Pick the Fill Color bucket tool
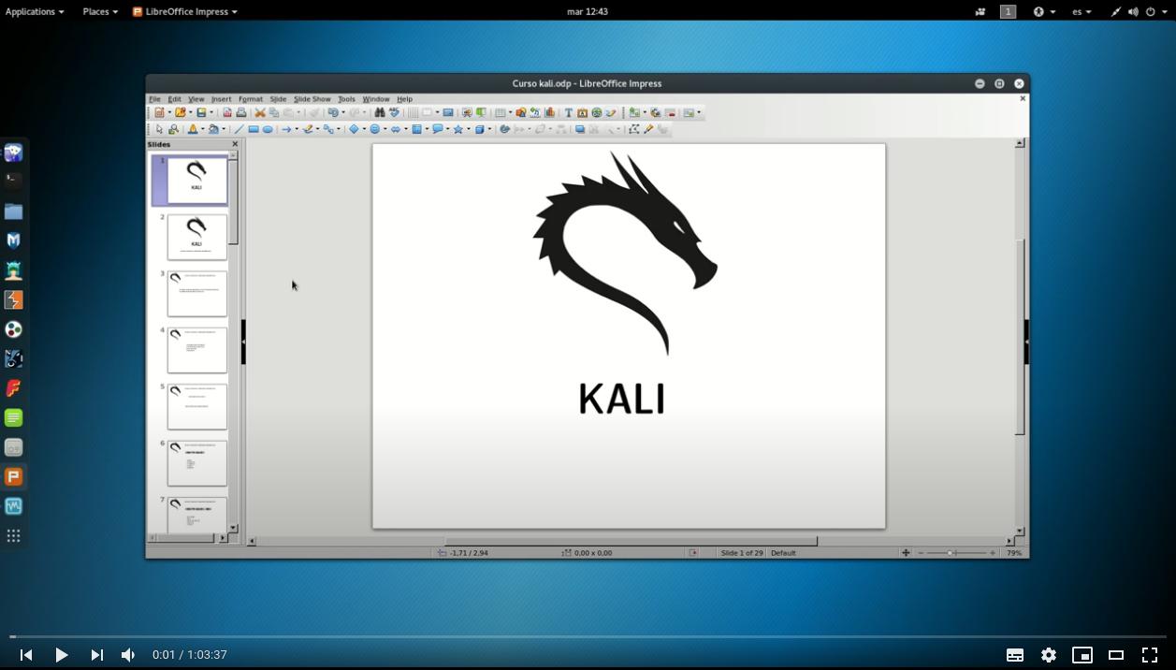This screenshot has width=1176, height=670. (213, 129)
